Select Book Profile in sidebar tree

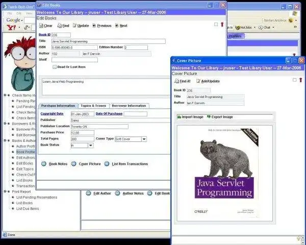(25, 152)
